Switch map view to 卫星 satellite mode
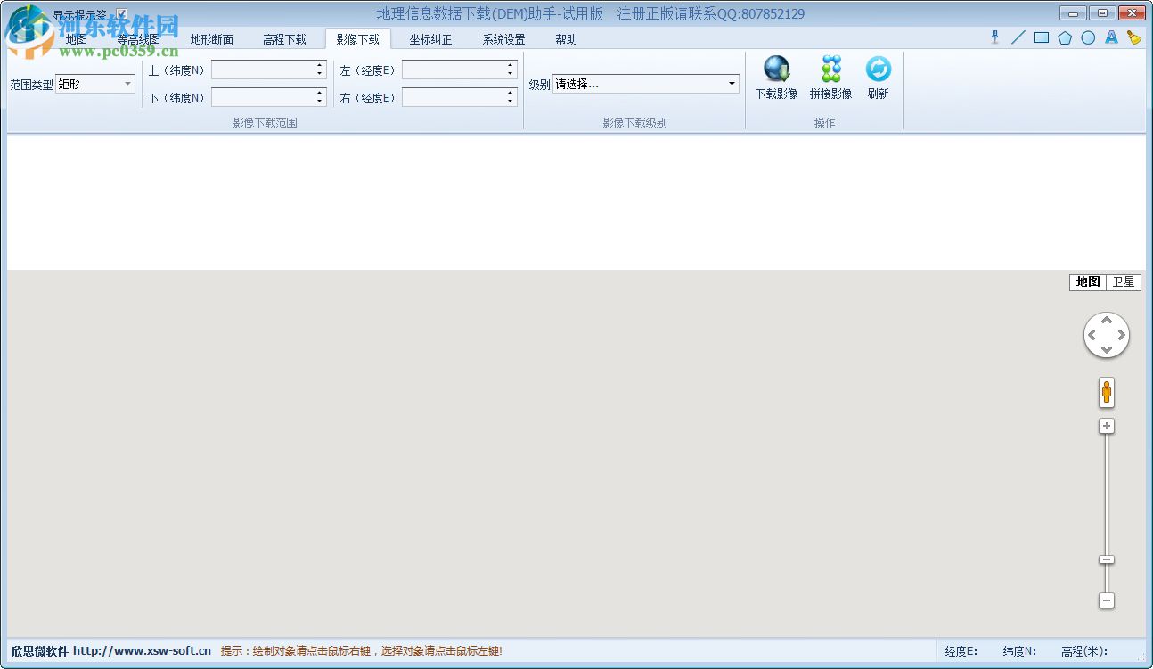This screenshot has width=1153, height=669. pyautogui.click(x=1124, y=282)
